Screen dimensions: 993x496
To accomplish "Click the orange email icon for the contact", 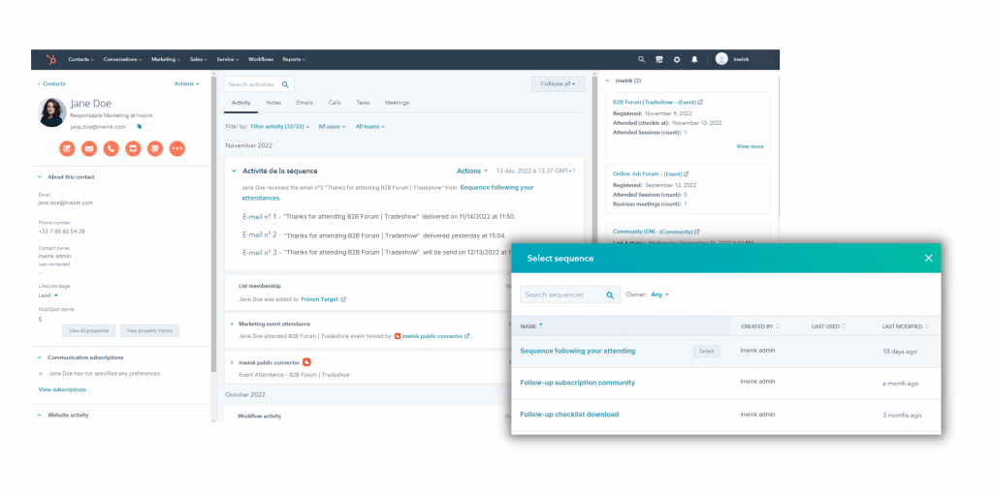I will (x=89, y=148).
